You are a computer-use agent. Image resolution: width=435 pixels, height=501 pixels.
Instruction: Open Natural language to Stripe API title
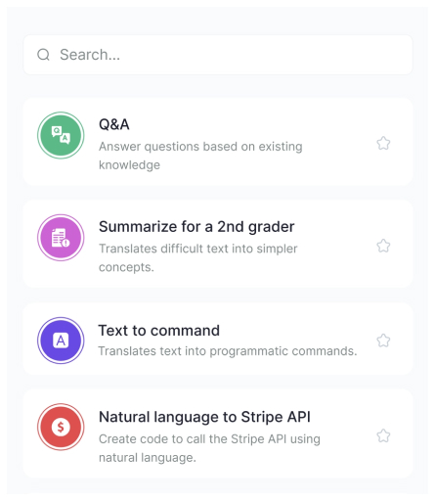pos(204,417)
